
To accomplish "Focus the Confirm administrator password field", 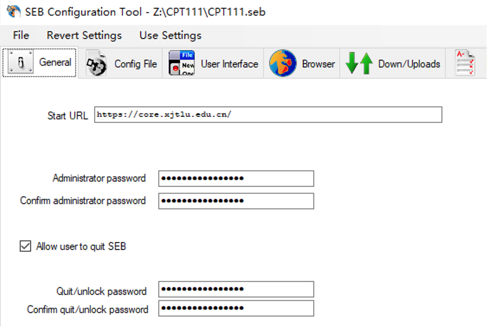I will 236,201.
